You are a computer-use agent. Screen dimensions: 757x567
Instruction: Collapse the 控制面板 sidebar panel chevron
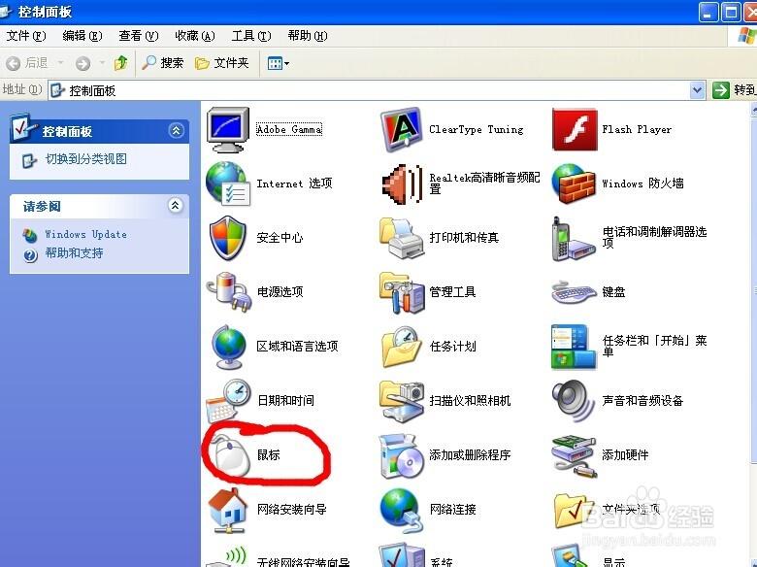click(176, 130)
